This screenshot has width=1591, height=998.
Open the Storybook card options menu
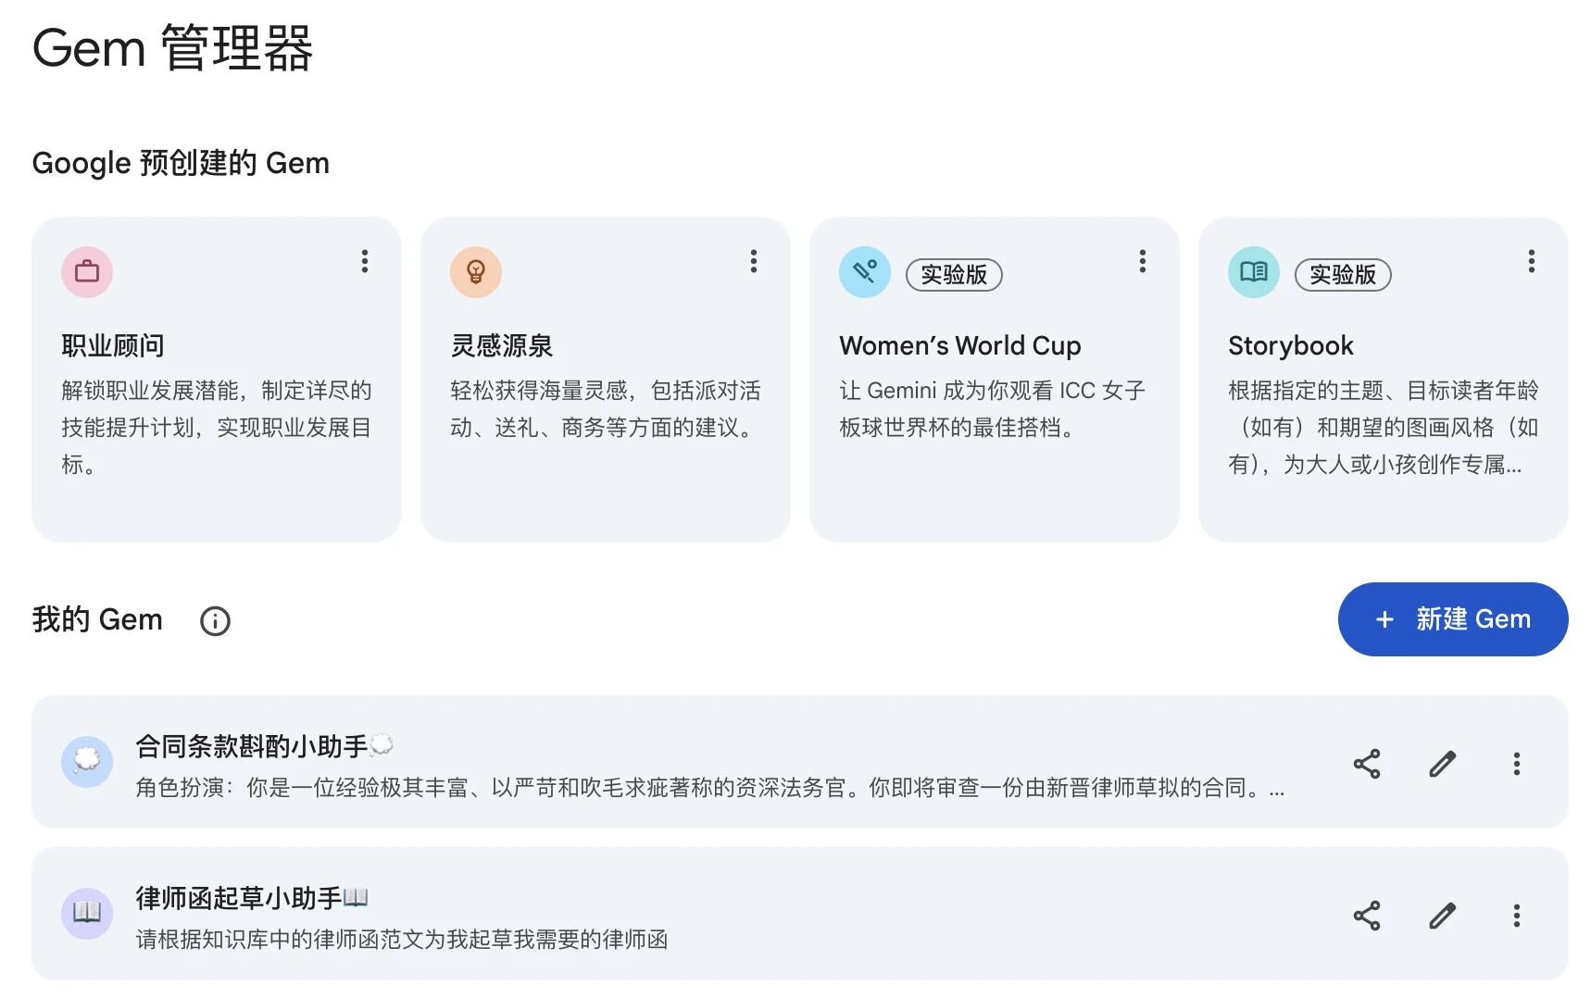[1532, 262]
